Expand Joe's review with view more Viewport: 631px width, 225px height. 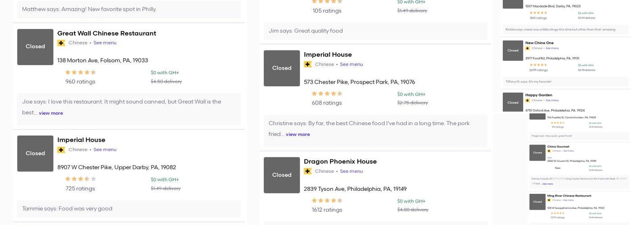51,113
